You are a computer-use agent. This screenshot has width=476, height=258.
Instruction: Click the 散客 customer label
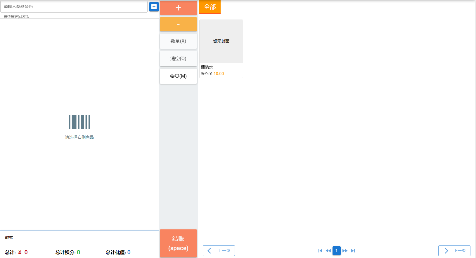coord(9,238)
